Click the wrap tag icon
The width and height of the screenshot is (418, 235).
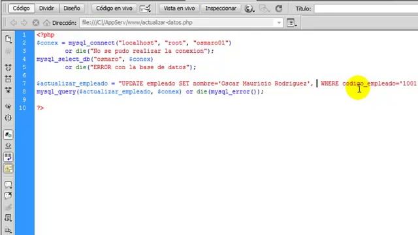[8, 207]
